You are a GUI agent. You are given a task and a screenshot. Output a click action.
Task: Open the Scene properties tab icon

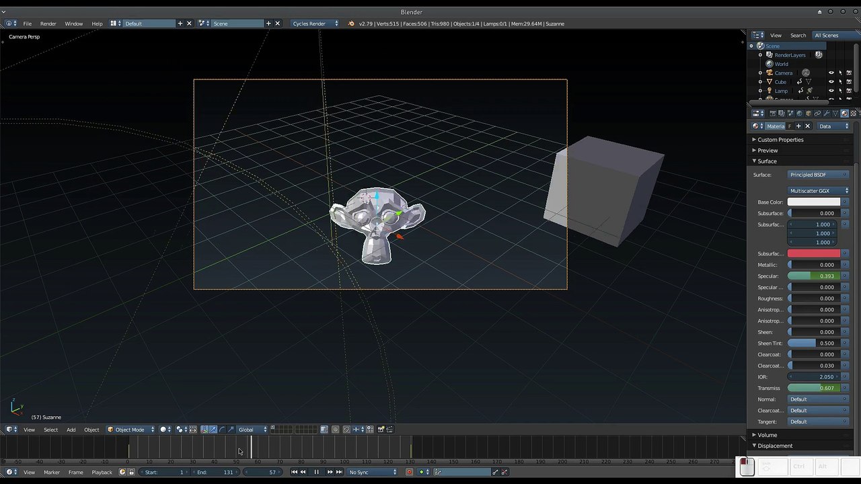pyautogui.click(x=790, y=113)
